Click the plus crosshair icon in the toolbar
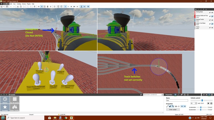 pos(51,7)
